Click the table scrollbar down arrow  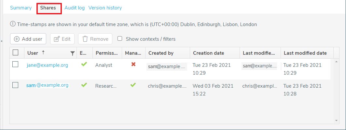click(336, 121)
